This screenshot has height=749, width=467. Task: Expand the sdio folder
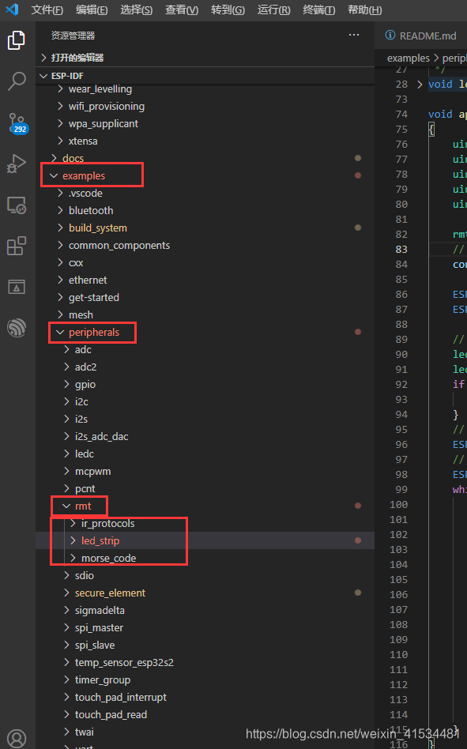205,576
